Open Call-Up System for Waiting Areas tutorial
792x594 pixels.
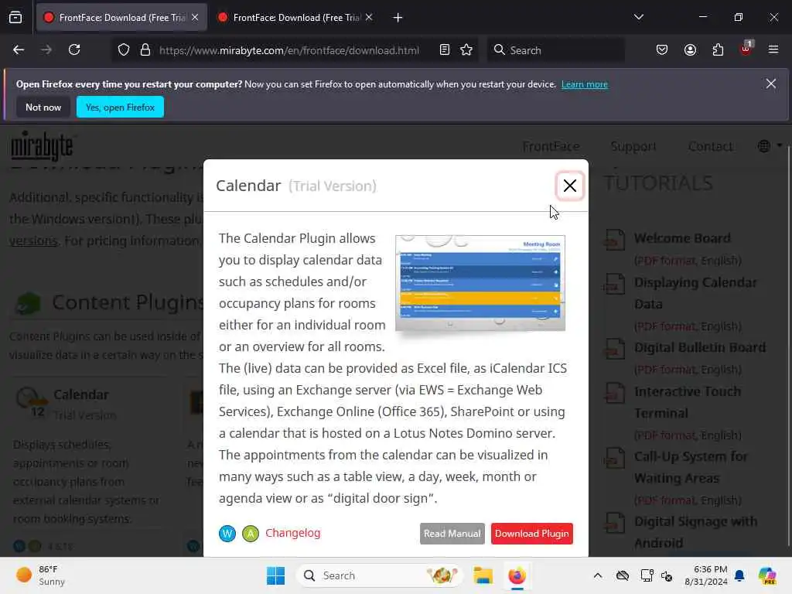click(x=691, y=467)
